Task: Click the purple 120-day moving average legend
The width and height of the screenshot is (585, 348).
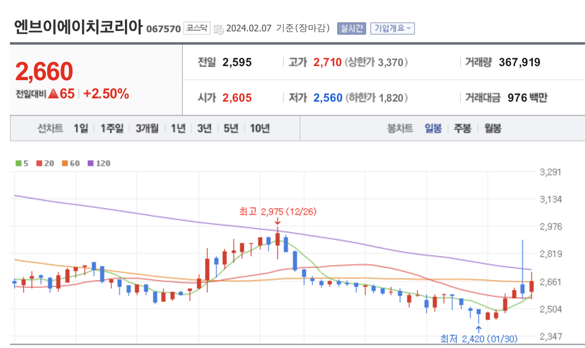Action: coord(99,163)
